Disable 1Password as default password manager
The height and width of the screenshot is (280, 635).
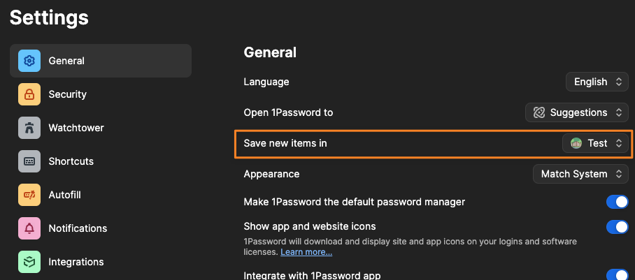(x=617, y=202)
